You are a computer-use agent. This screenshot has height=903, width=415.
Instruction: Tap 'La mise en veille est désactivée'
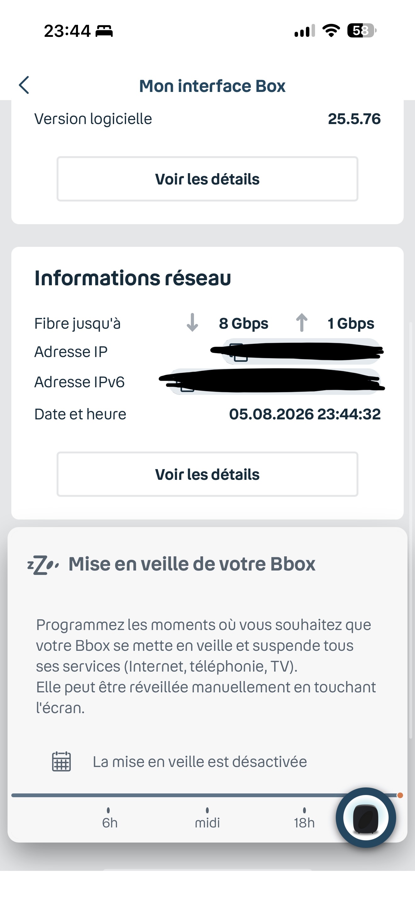point(199,762)
